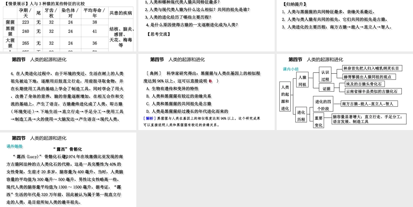Screen dimensions: 413x207
Task: Click the 云南省禄丰县类似的古猿化石 box
Action: point(373,91)
